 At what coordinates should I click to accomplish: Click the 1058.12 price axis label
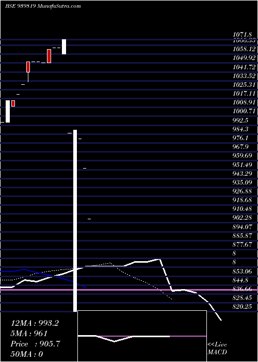click(244, 49)
